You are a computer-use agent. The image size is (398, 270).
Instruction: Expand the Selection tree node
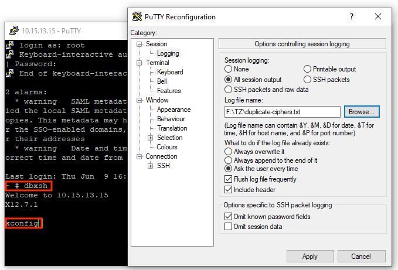pyautogui.click(x=151, y=138)
